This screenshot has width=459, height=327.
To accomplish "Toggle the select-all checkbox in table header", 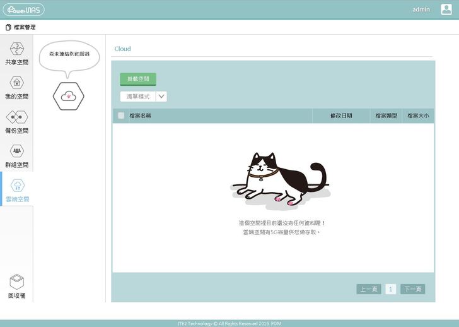I will pyautogui.click(x=121, y=116).
